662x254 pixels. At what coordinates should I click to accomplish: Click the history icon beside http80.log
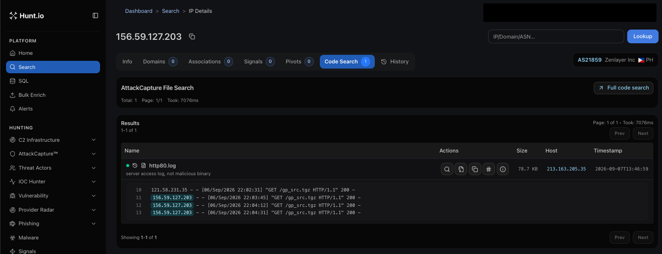[x=135, y=165]
